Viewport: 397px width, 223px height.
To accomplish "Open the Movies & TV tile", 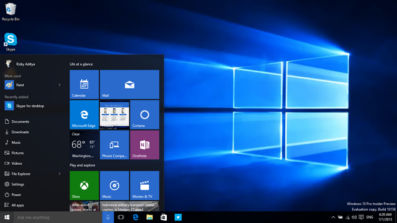I will (145, 185).
